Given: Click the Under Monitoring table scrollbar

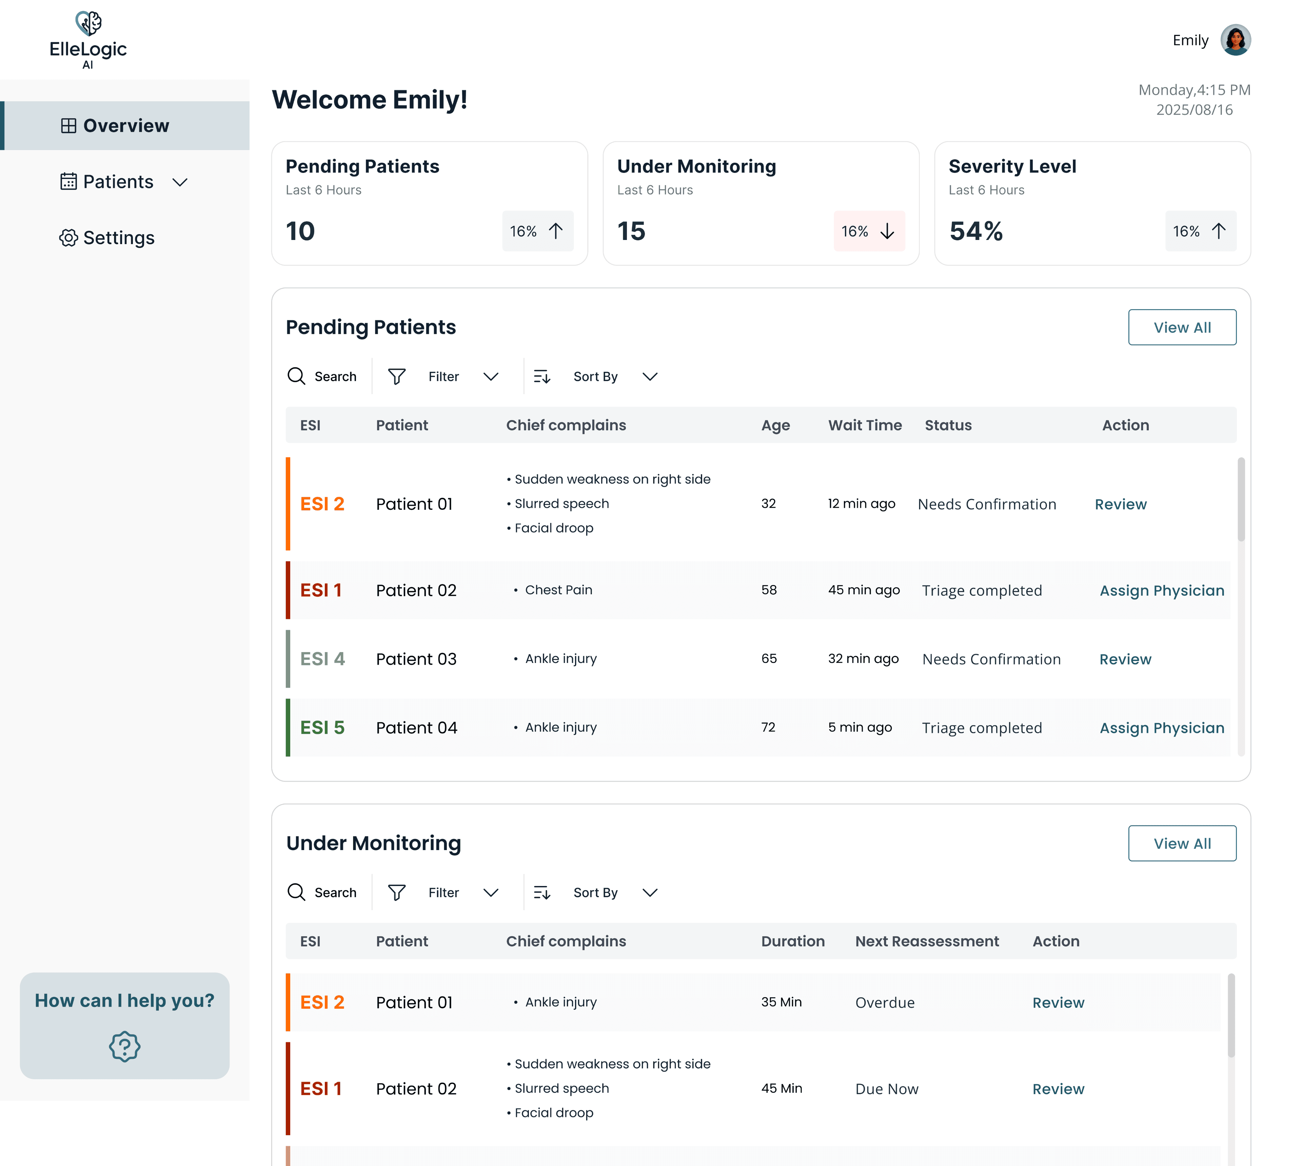Looking at the screenshot, I should pyautogui.click(x=1231, y=1015).
